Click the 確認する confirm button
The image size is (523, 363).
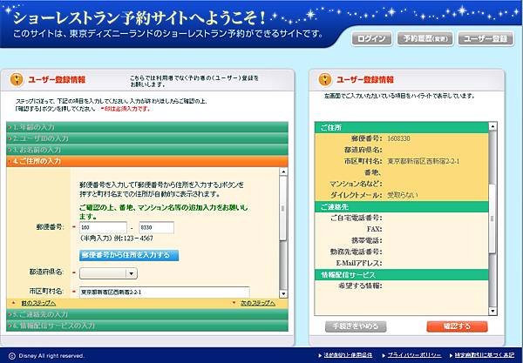(x=457, y=326)
